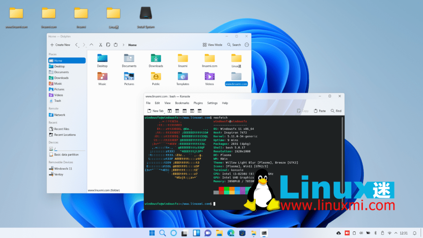
Task: Select Basic data partition device
Action: coord(67,155)
